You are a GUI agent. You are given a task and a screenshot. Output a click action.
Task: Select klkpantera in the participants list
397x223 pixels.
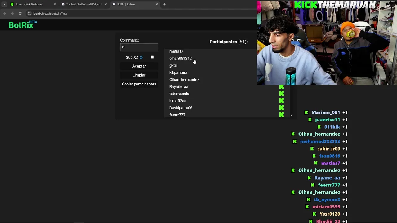coord(178,72)
